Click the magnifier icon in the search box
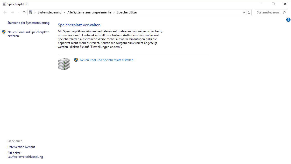 pyautogui.click(x=284, y=12)
